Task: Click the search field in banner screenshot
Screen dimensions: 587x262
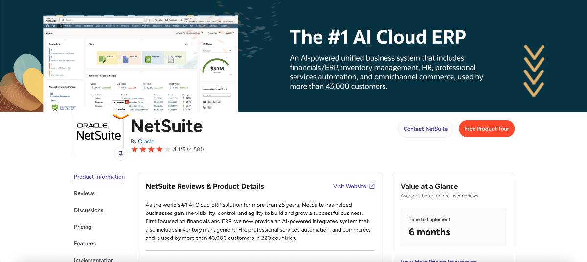Action: (x=101, y=20)
